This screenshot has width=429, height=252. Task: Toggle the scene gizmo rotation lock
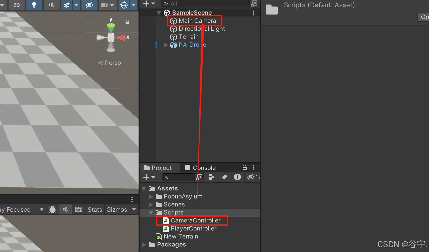[x=127, y=22]
